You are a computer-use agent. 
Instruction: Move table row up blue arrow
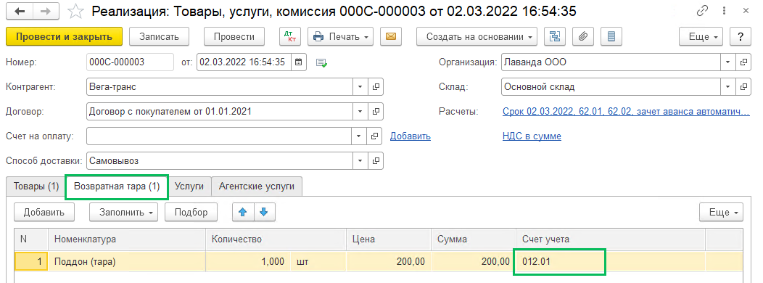coord(243,212)
